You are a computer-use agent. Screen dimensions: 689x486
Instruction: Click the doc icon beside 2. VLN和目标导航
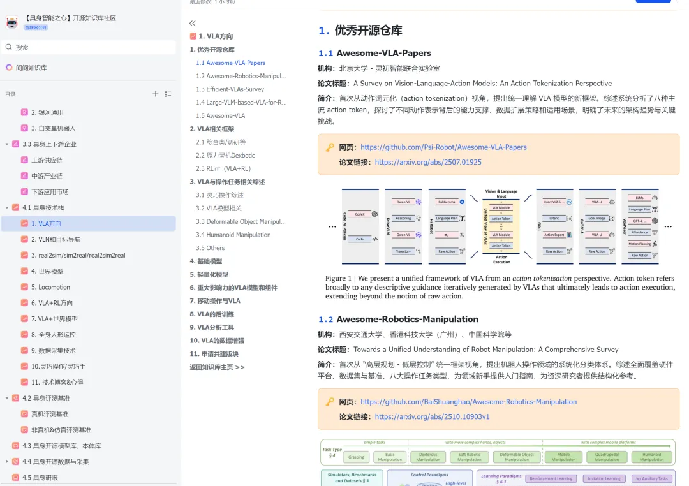coord(25,239)
